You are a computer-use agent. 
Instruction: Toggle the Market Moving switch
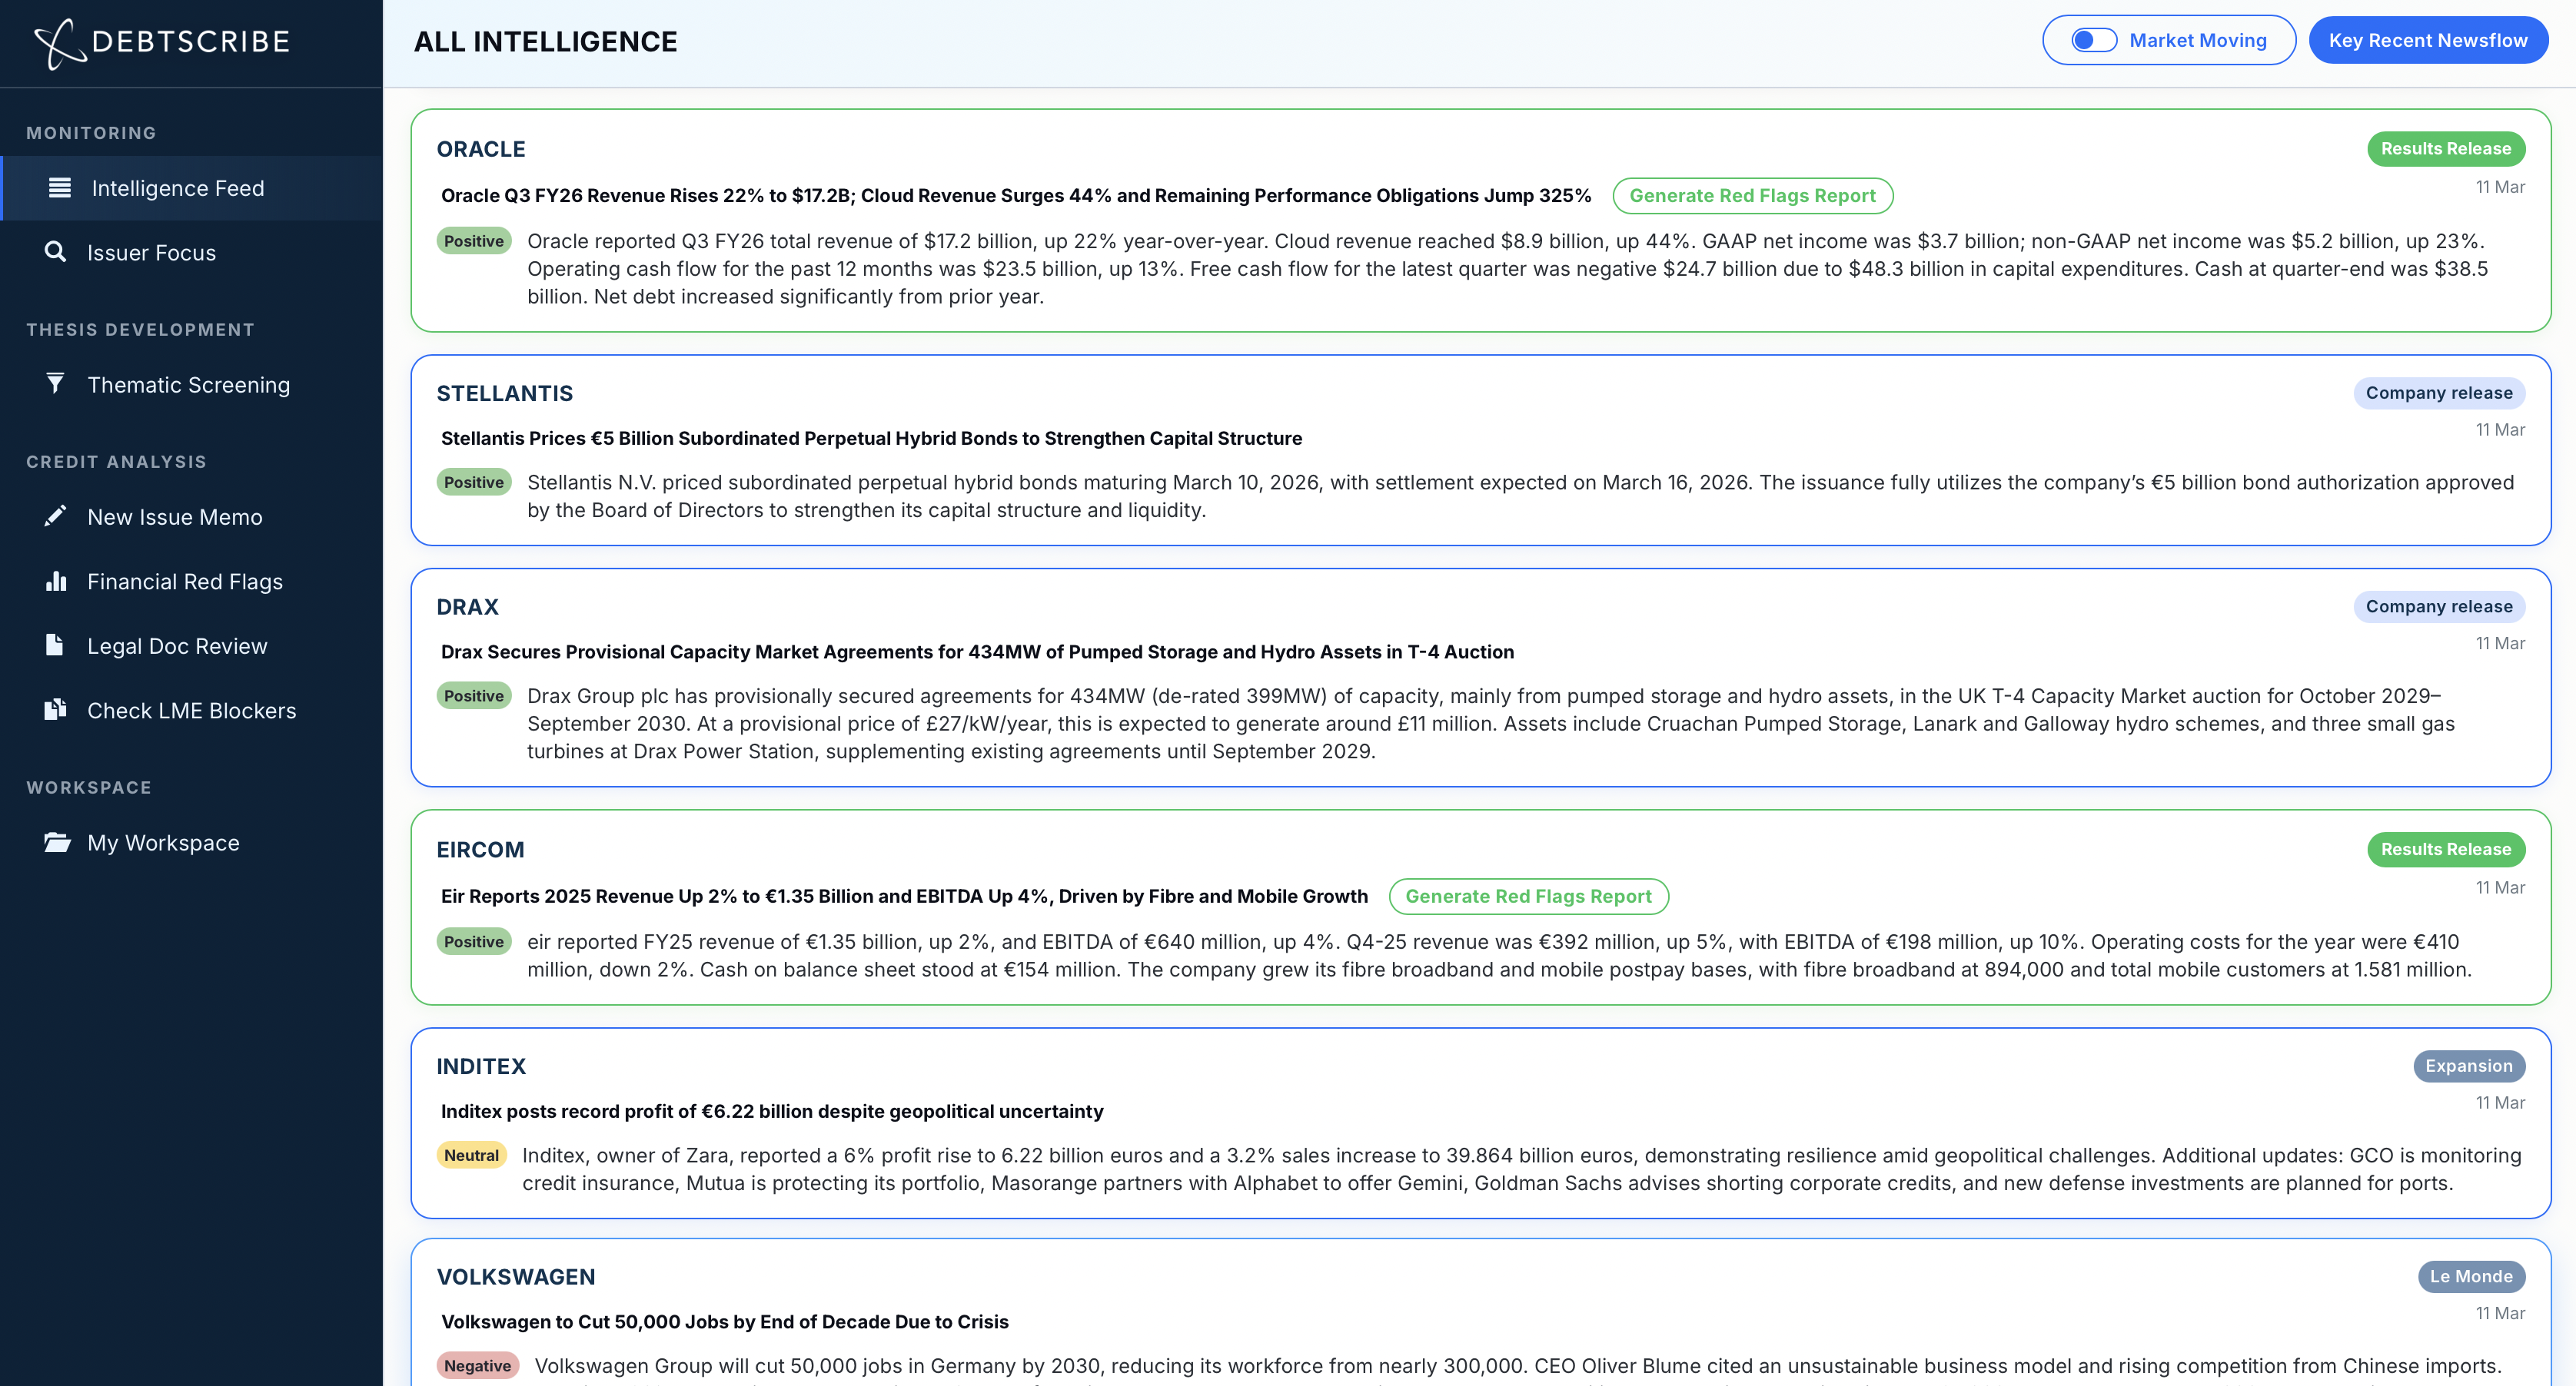pyautogui.click(x=2094, y=40)
